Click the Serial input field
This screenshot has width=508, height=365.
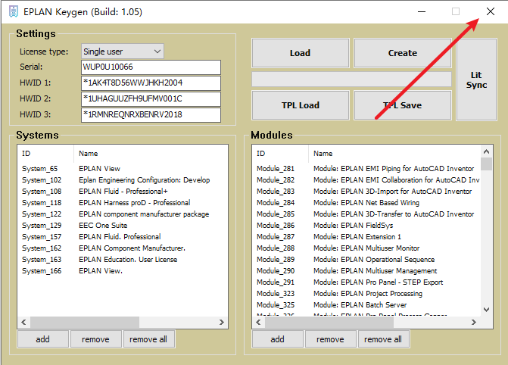(x=149, y=67)
